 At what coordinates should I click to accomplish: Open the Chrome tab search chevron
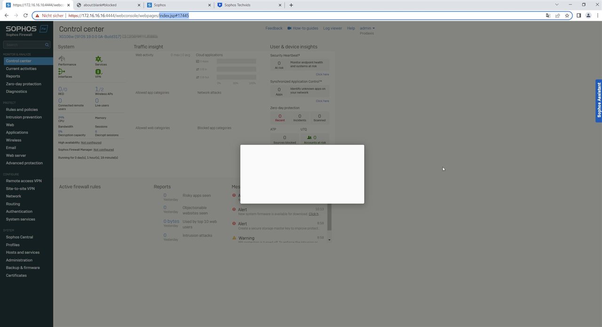click(557, 5)
